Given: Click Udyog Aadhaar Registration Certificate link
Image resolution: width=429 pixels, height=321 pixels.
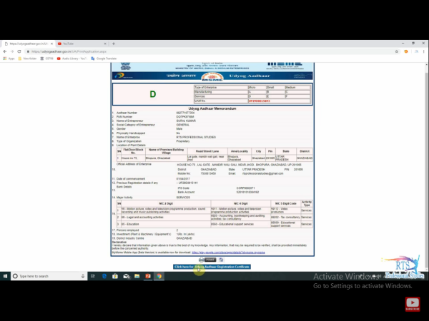Looking at the screenshot, I should pos(212,267).
